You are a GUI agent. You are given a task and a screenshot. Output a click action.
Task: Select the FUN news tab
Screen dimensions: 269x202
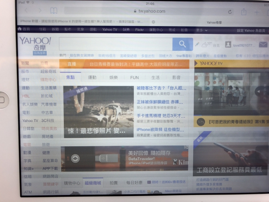tap(134, 78)
